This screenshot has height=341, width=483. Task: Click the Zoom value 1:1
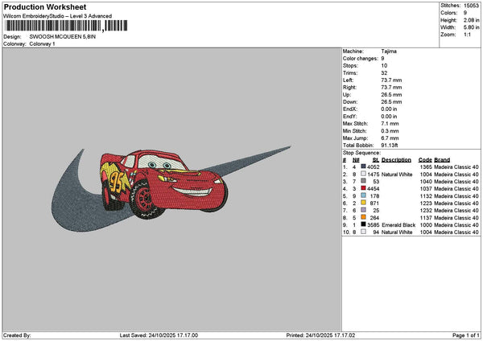tap(467, 35)
